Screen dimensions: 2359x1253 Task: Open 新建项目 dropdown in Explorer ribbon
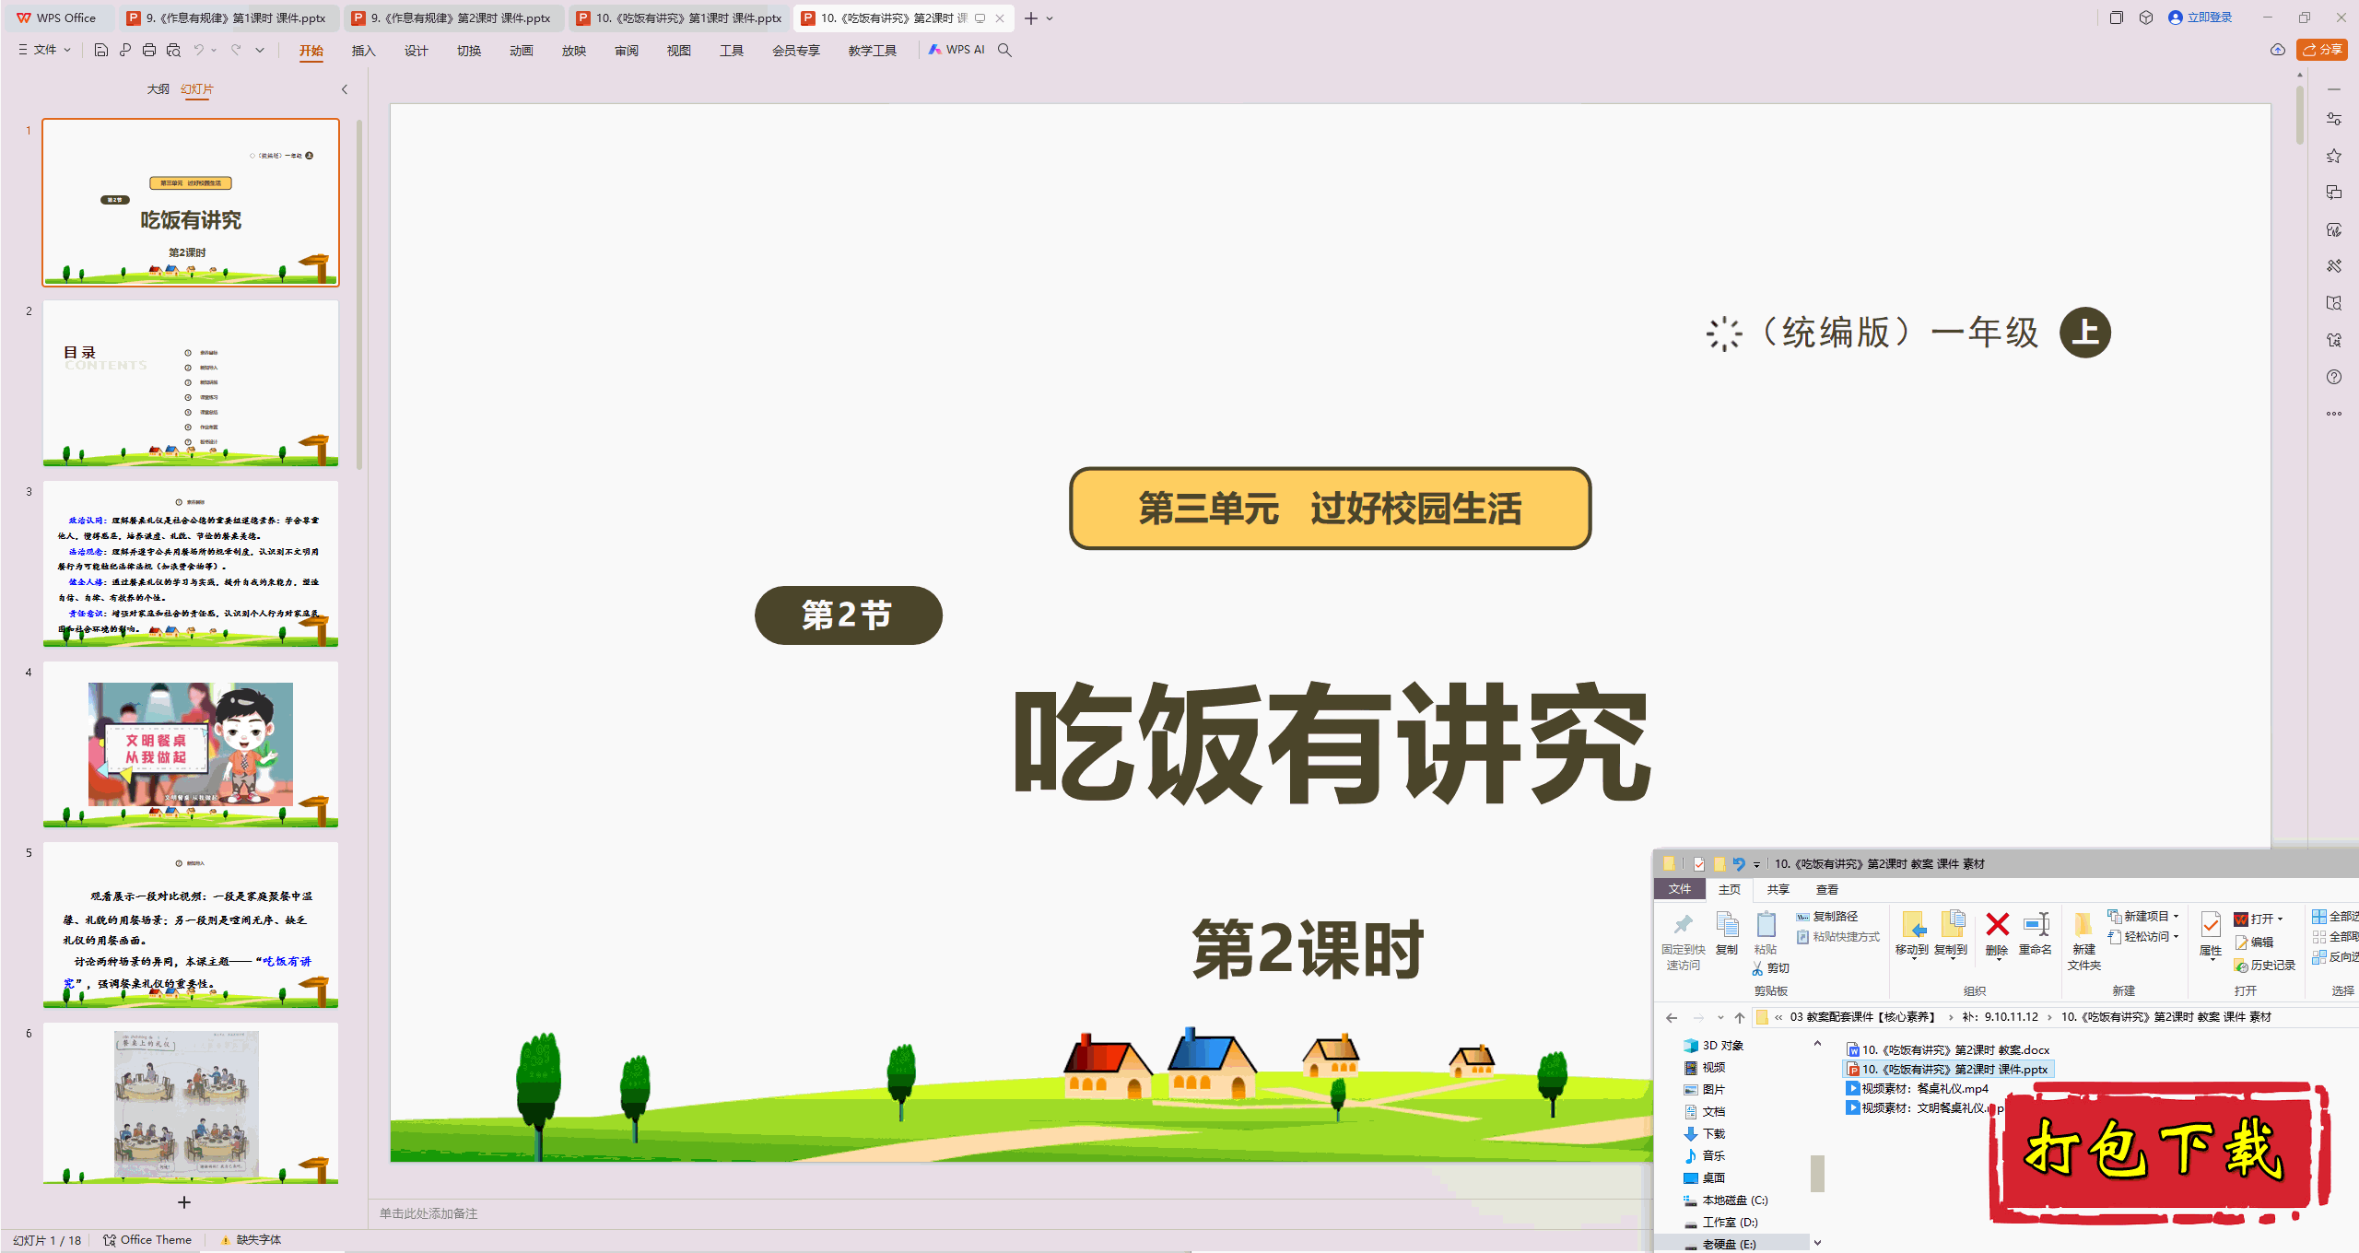(2143, 916)
